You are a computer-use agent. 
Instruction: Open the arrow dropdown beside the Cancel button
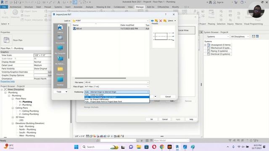click(156, 96)
